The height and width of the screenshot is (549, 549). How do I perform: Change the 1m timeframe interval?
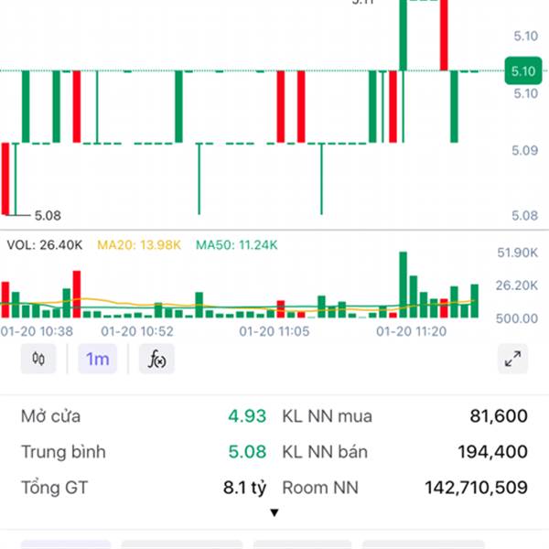97,359
